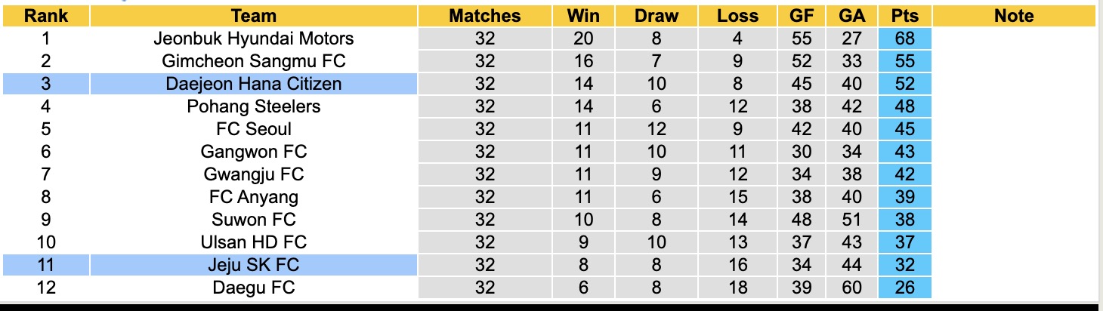Click the Ulsan HD FC team name
This screenshot has height=311, width=1103.
(x=253, y=242)
